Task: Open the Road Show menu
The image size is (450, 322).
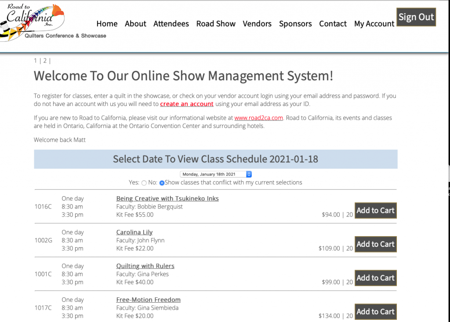Action: (x=216, y=24)
